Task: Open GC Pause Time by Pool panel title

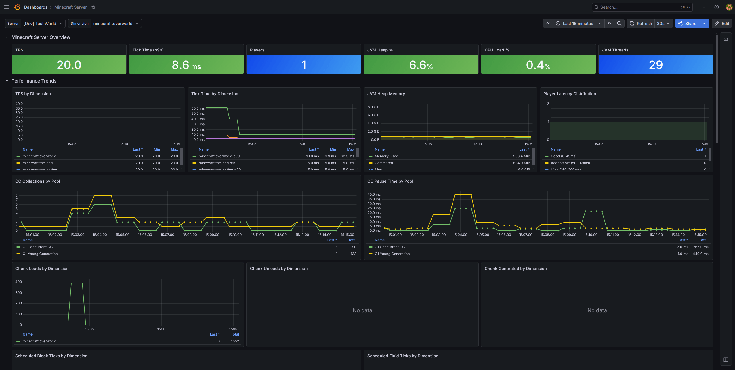Action: tap(390, 181)
